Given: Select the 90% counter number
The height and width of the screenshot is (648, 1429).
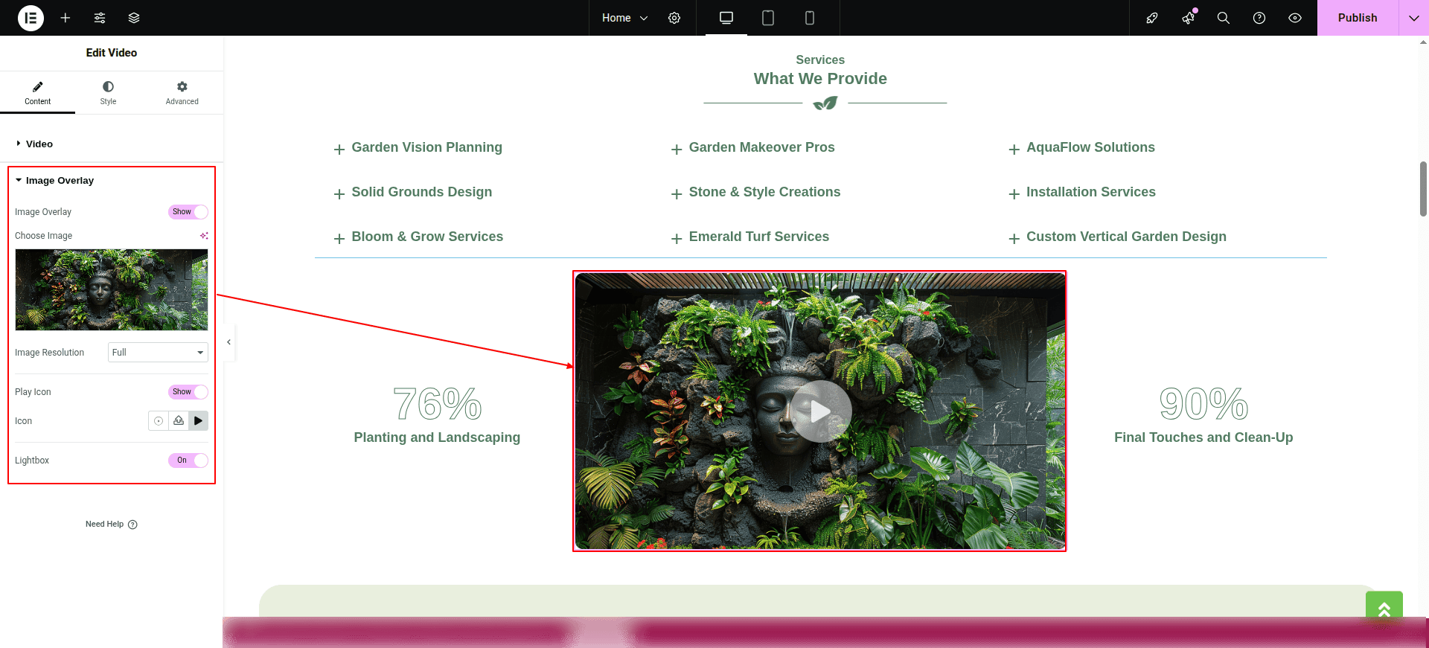Looking at the screenshot, I should click(1203, 404).
